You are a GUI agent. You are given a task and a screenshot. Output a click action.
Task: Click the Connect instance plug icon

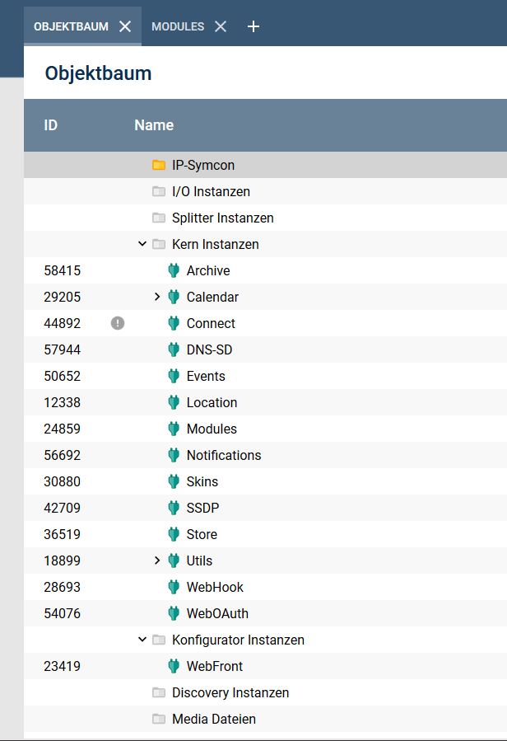[174, 324]
